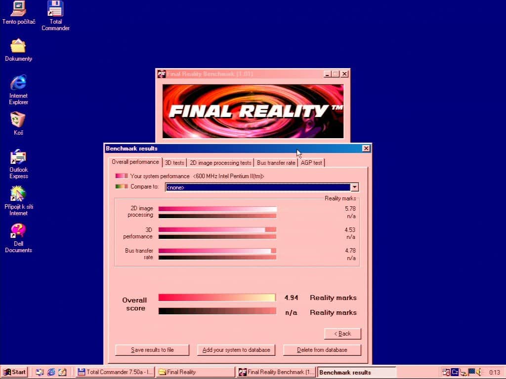Click the Start button on taskbar
Viewport: 506px width, 379px height.
pyautogui.click(x=14, y=372)
